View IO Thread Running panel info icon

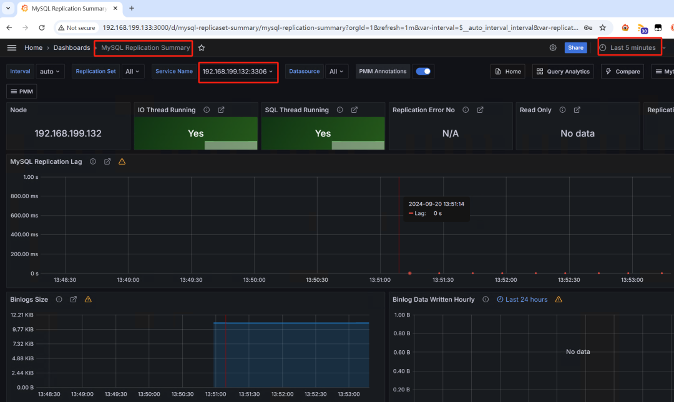tap(207, 110)
